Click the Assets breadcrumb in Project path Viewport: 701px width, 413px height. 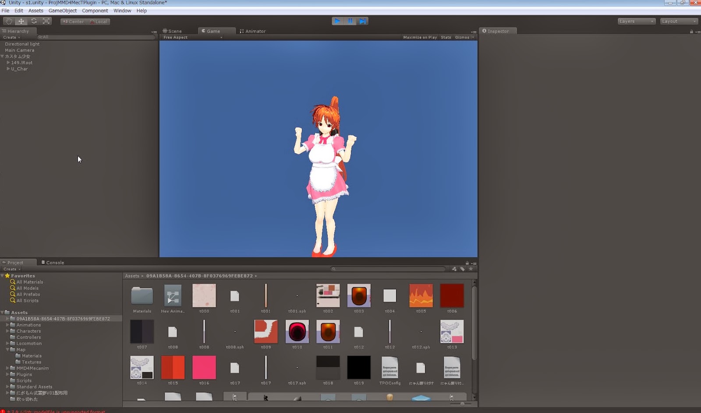point(132,276)
